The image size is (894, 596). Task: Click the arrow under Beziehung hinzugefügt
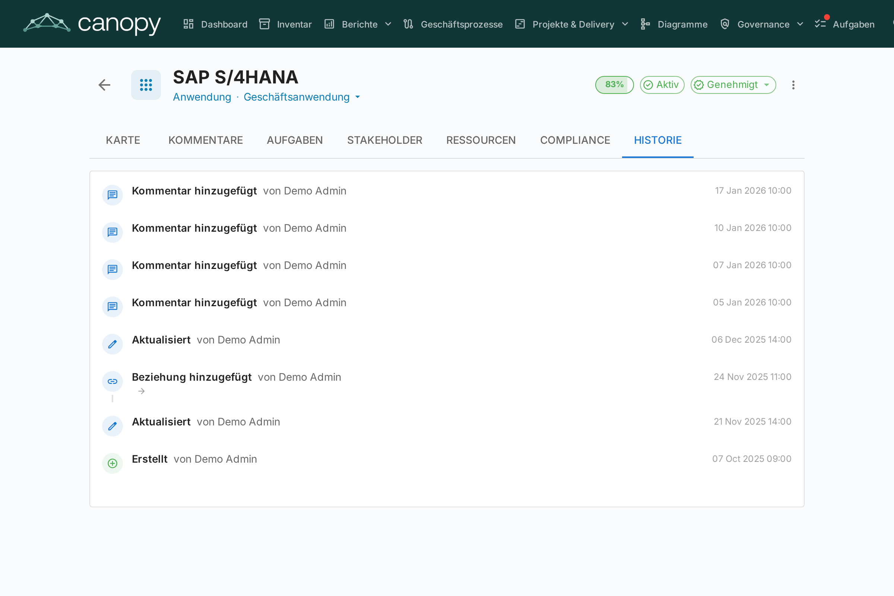click(x=142, y=391)
